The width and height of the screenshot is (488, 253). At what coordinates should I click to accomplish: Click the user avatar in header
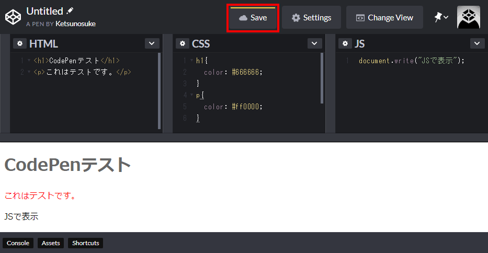[x=469, y=17]
